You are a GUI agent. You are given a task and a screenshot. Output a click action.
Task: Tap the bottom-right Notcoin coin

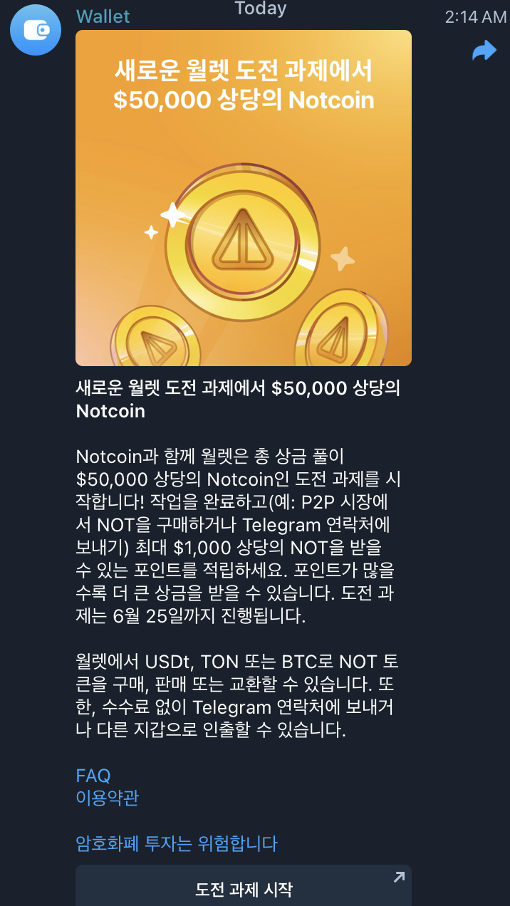[340, 330]
